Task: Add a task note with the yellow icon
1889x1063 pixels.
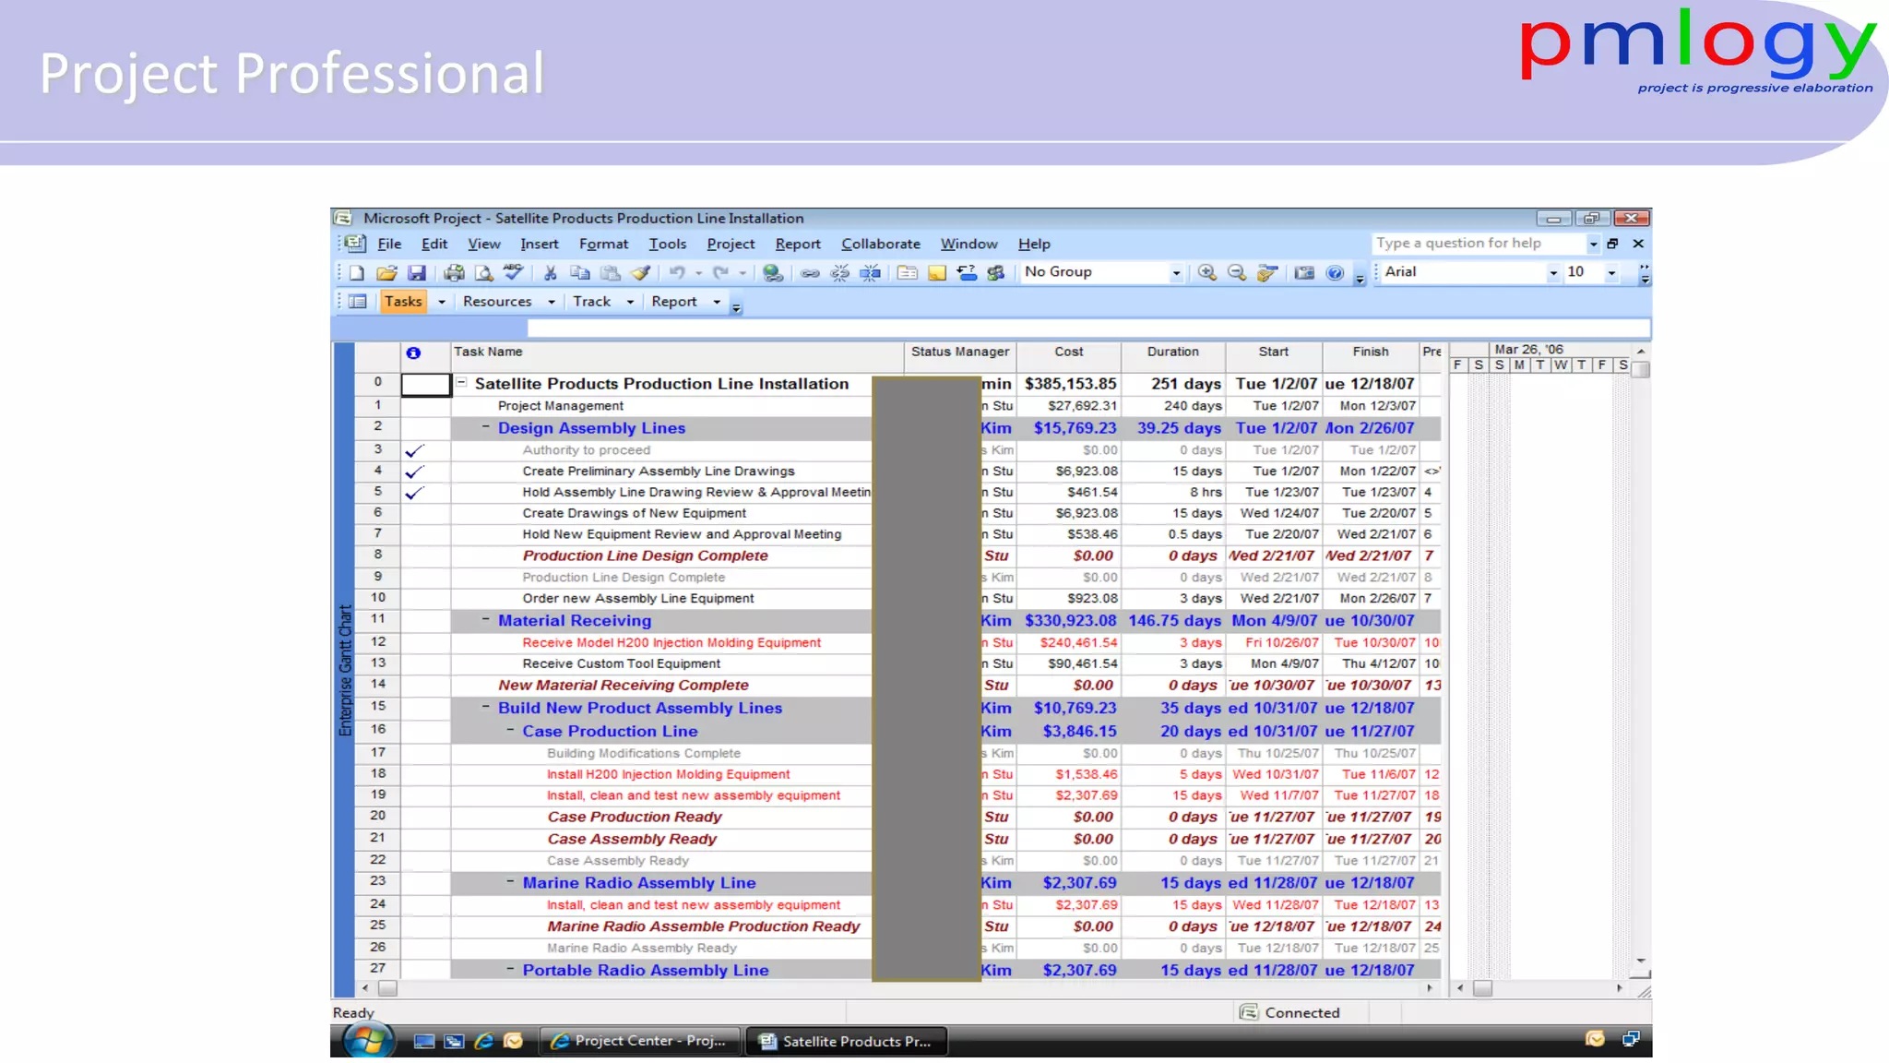Action: pos(937,272)
